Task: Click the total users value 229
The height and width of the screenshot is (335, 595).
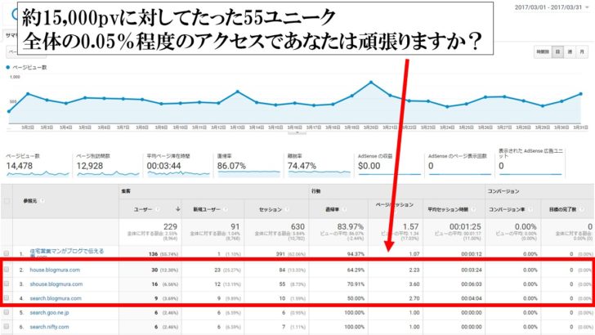Action: (x=170, y=226)
